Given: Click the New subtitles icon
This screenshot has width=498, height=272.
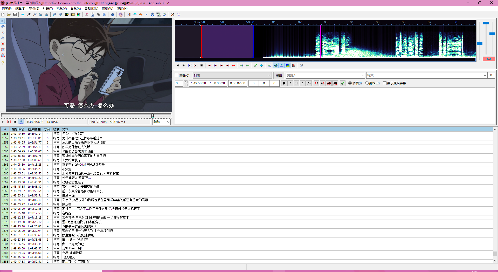Looking at the screenshot, I should [x=3, y=15].
